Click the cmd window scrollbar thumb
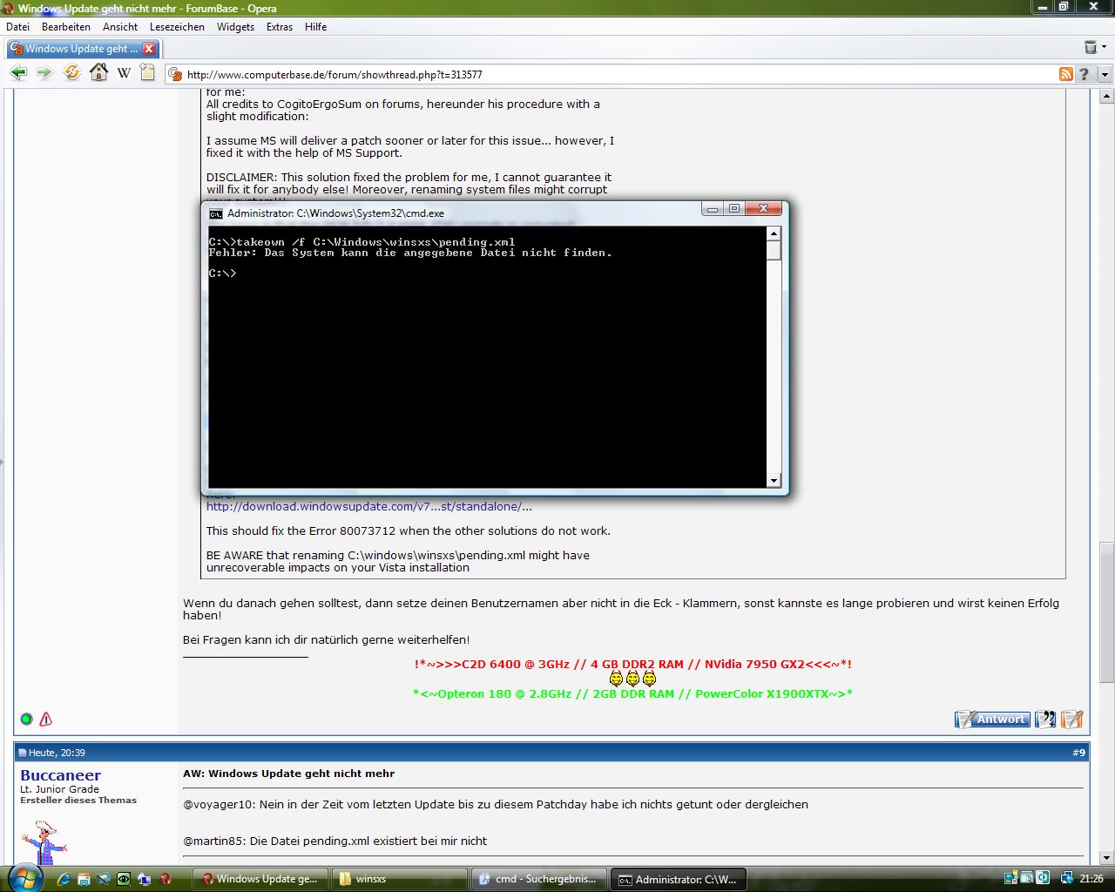 pyautogui.click(x=774, y=251)
